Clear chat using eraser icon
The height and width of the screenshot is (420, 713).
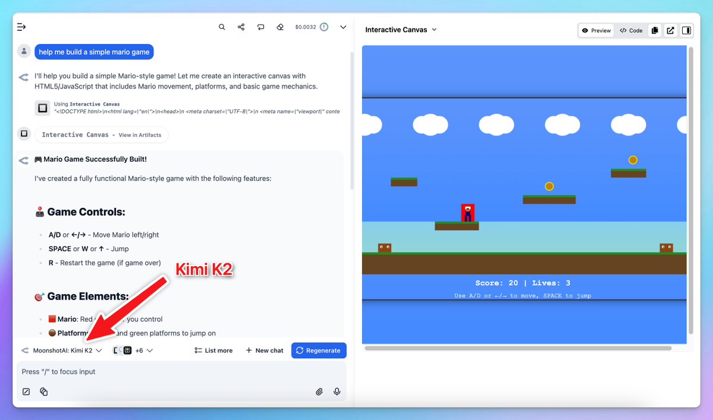(280, 27)
